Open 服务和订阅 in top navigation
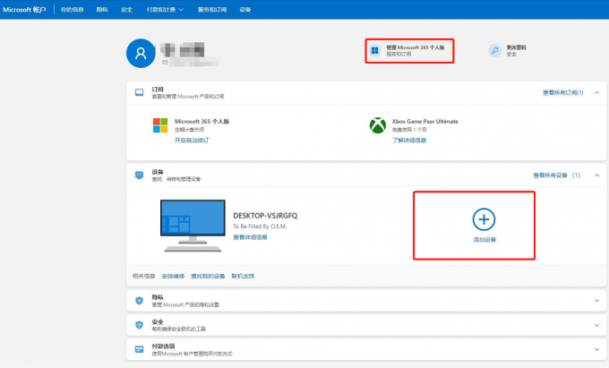The height and width of the screenshot is (368, 609). [x=212, y=9]
